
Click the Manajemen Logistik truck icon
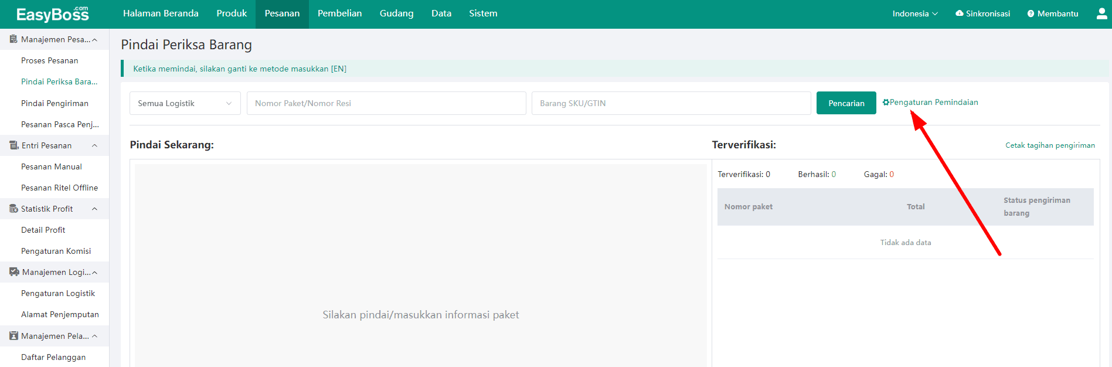click(14, 272)
